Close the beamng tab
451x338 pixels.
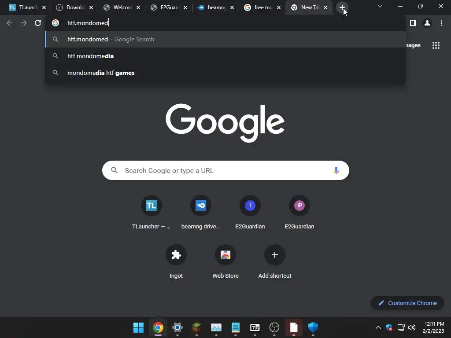(x=232, y=7)
